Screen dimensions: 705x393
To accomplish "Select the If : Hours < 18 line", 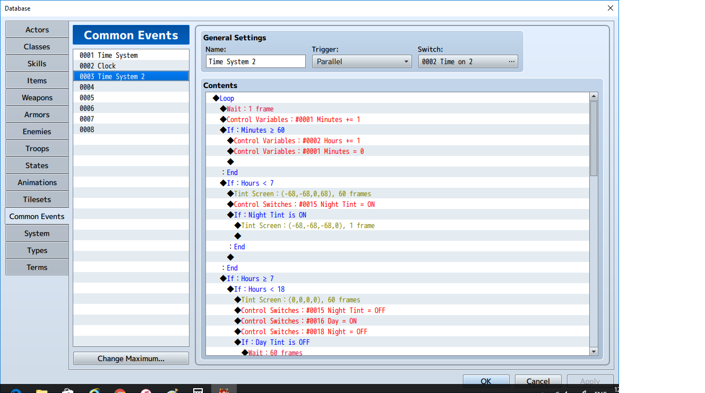I will [398, 289].
